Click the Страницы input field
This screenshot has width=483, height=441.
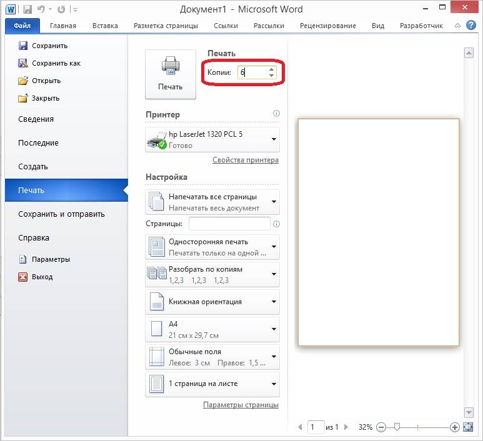point(229,224)
